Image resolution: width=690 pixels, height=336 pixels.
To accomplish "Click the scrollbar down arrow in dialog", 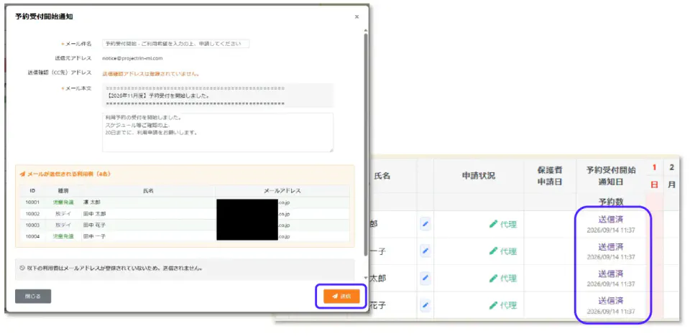I will tap(366, 278).
